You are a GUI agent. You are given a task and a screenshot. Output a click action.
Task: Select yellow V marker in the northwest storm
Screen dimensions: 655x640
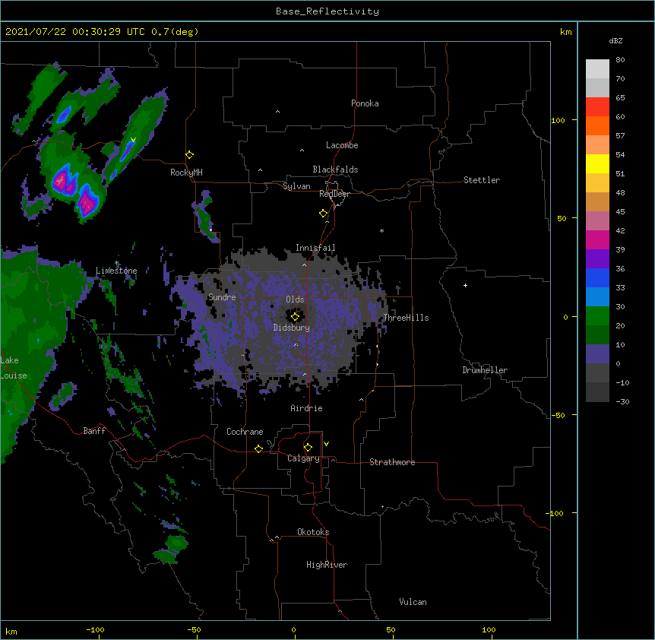point(133,140)
